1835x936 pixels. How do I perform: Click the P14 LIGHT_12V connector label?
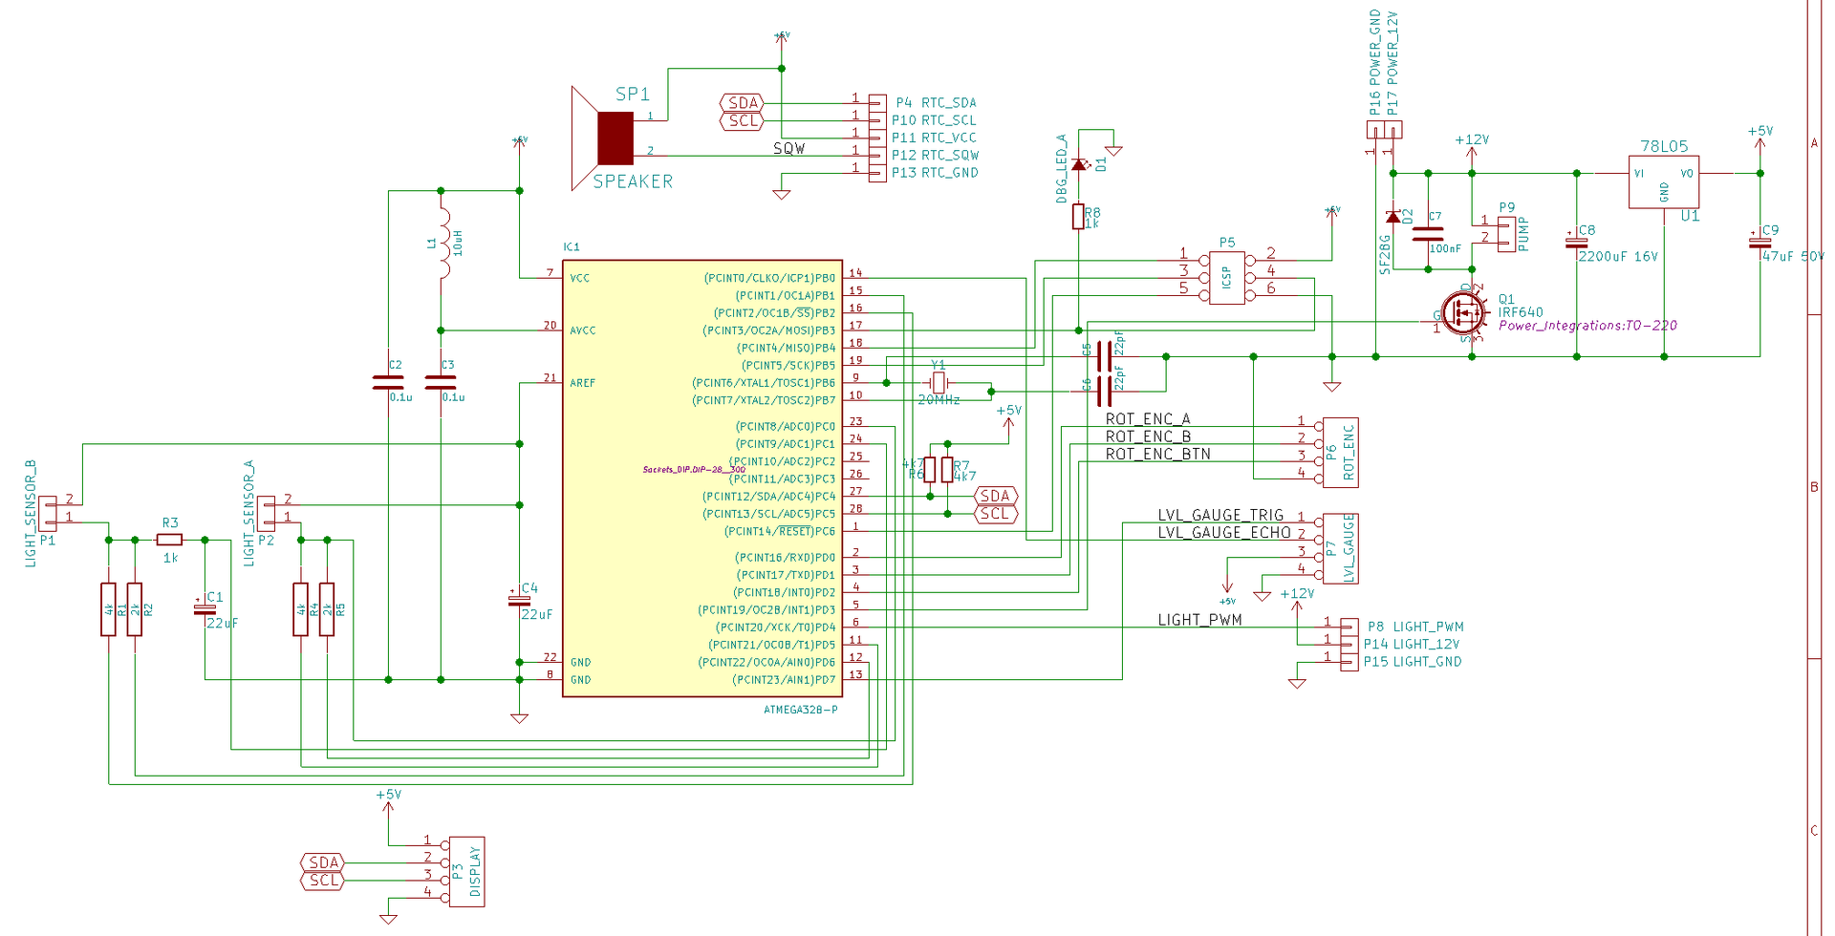click(x=1412, y=645)
